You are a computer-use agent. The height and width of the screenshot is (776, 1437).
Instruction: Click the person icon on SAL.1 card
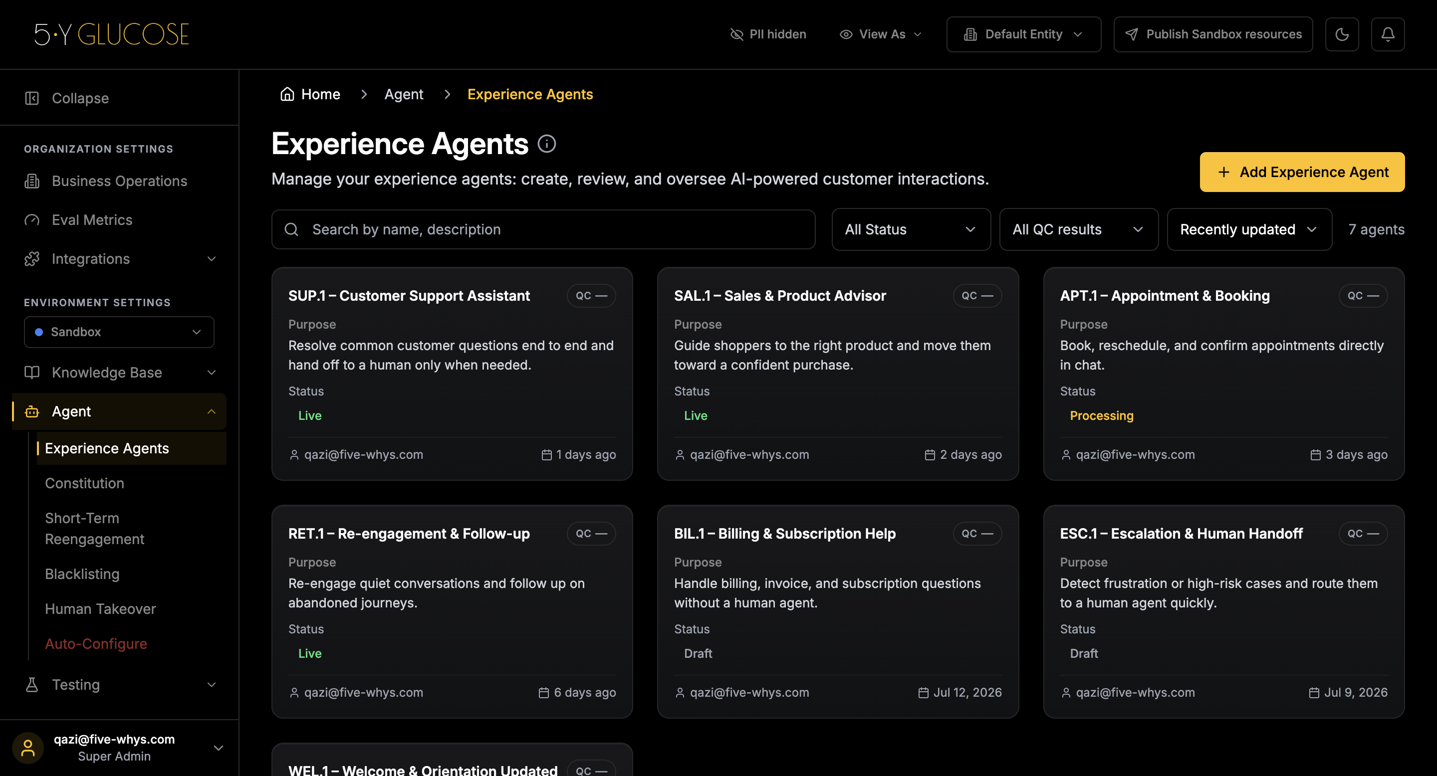point(680,455)
